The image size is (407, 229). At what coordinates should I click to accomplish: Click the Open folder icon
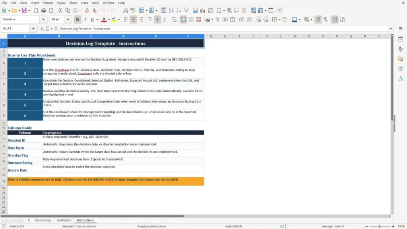(14, 10)
